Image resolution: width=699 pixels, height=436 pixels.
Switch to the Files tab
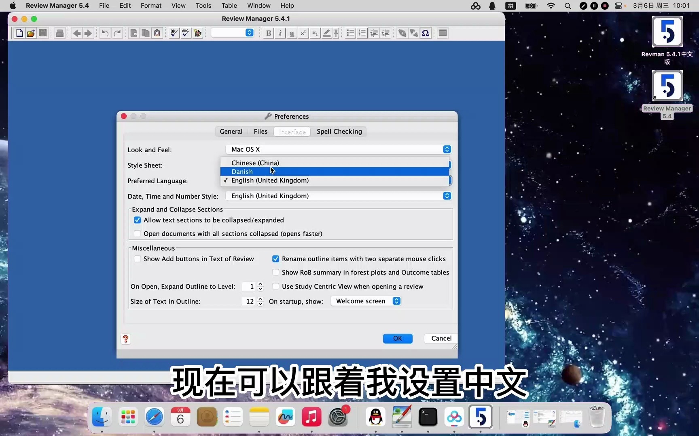click(261, 132)
